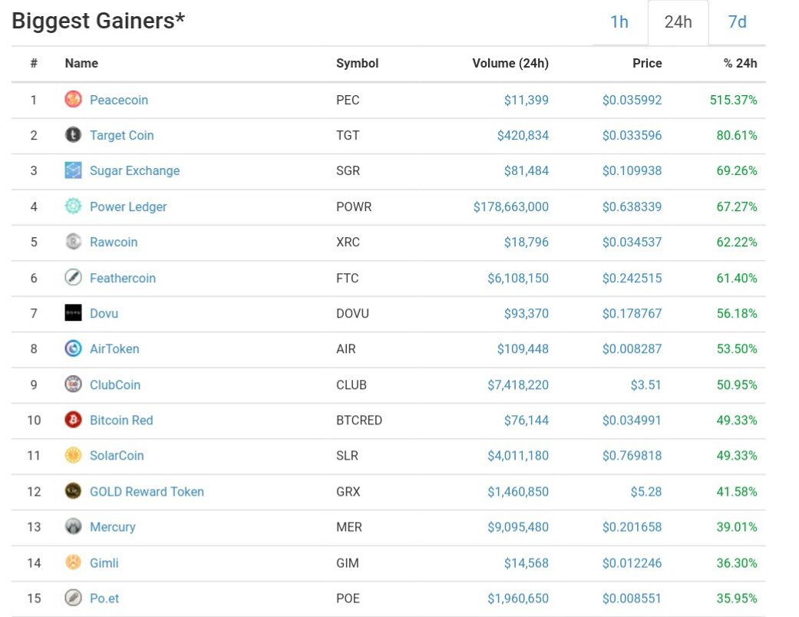Viewport: 799px width, 617px height.
Task: Click the Feathercoin feather logo icon
Action: coord(73,277)
